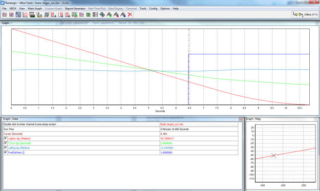The height and width of the screenshot is (191, 320).
Task: Click the list table toolbar icon
Action: [95, 15]
